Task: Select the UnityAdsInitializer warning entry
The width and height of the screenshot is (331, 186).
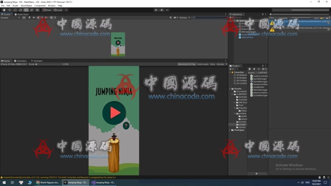Action: (x=300, y=22)
